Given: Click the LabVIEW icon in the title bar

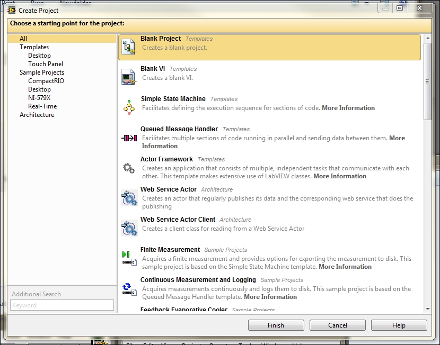Looking at the screenshot, I should (x=12, y=11).
